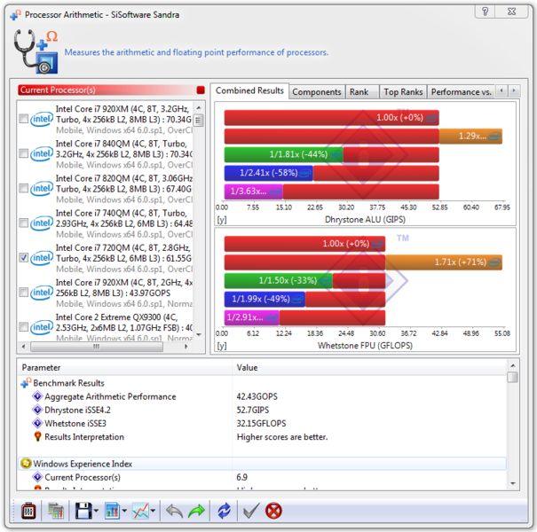The image size is (537, 532).
Task: Click the Dhrystone iSSE4.2 diamond icon
Action: (37, 410)
